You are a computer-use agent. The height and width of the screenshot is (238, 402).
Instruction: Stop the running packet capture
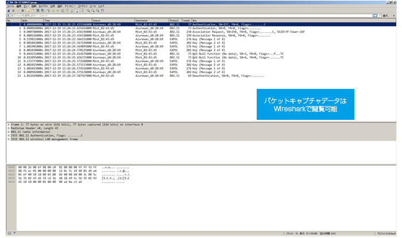click(x=13, y=11)
